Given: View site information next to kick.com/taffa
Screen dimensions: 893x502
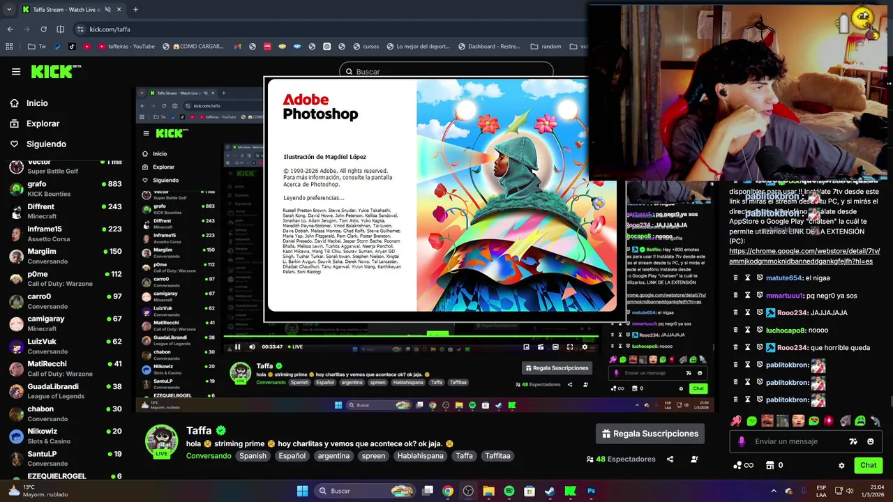Looking at the screenshot, I should (80, 29).
